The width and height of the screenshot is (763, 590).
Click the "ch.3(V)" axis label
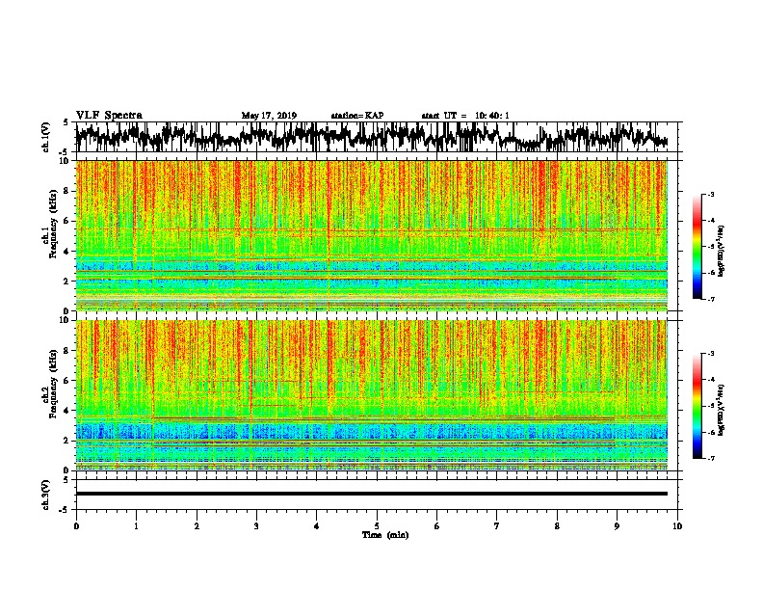pos(46,495)
